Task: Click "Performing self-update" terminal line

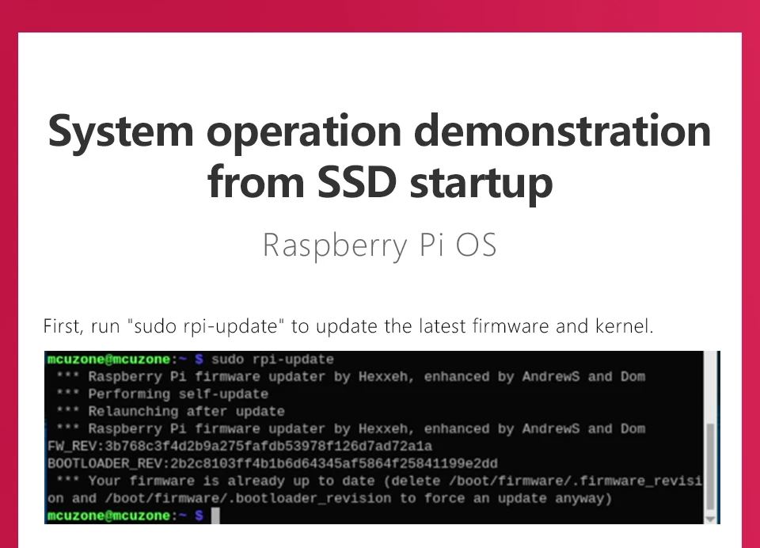Action: [x=177, y=394]
